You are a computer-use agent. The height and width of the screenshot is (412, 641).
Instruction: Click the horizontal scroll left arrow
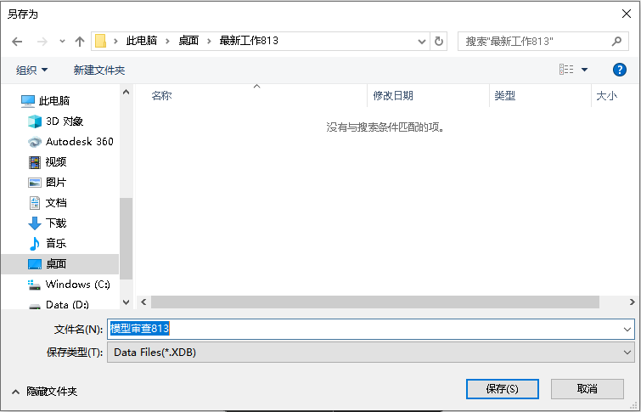click(143, 302)
